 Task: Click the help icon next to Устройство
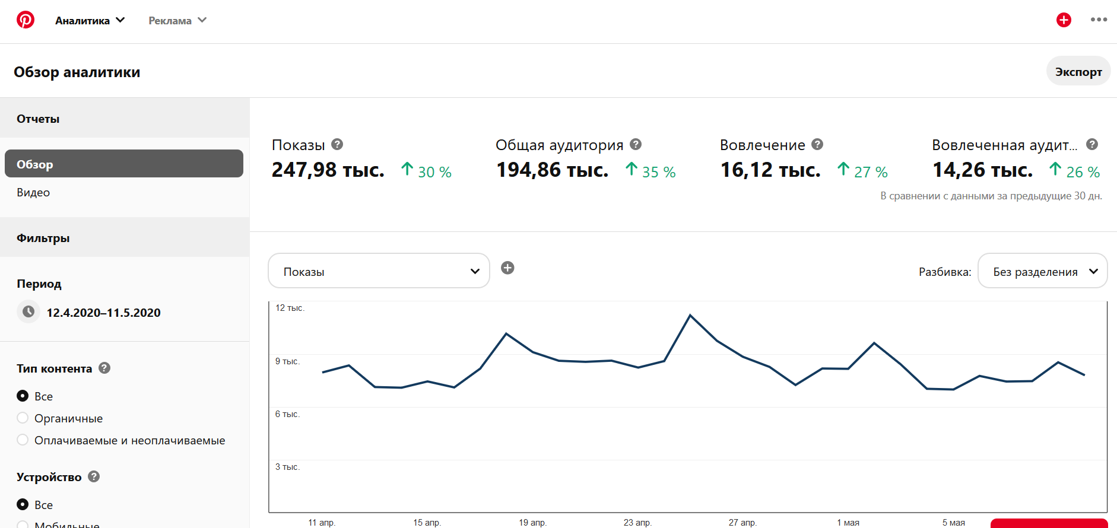94,476
